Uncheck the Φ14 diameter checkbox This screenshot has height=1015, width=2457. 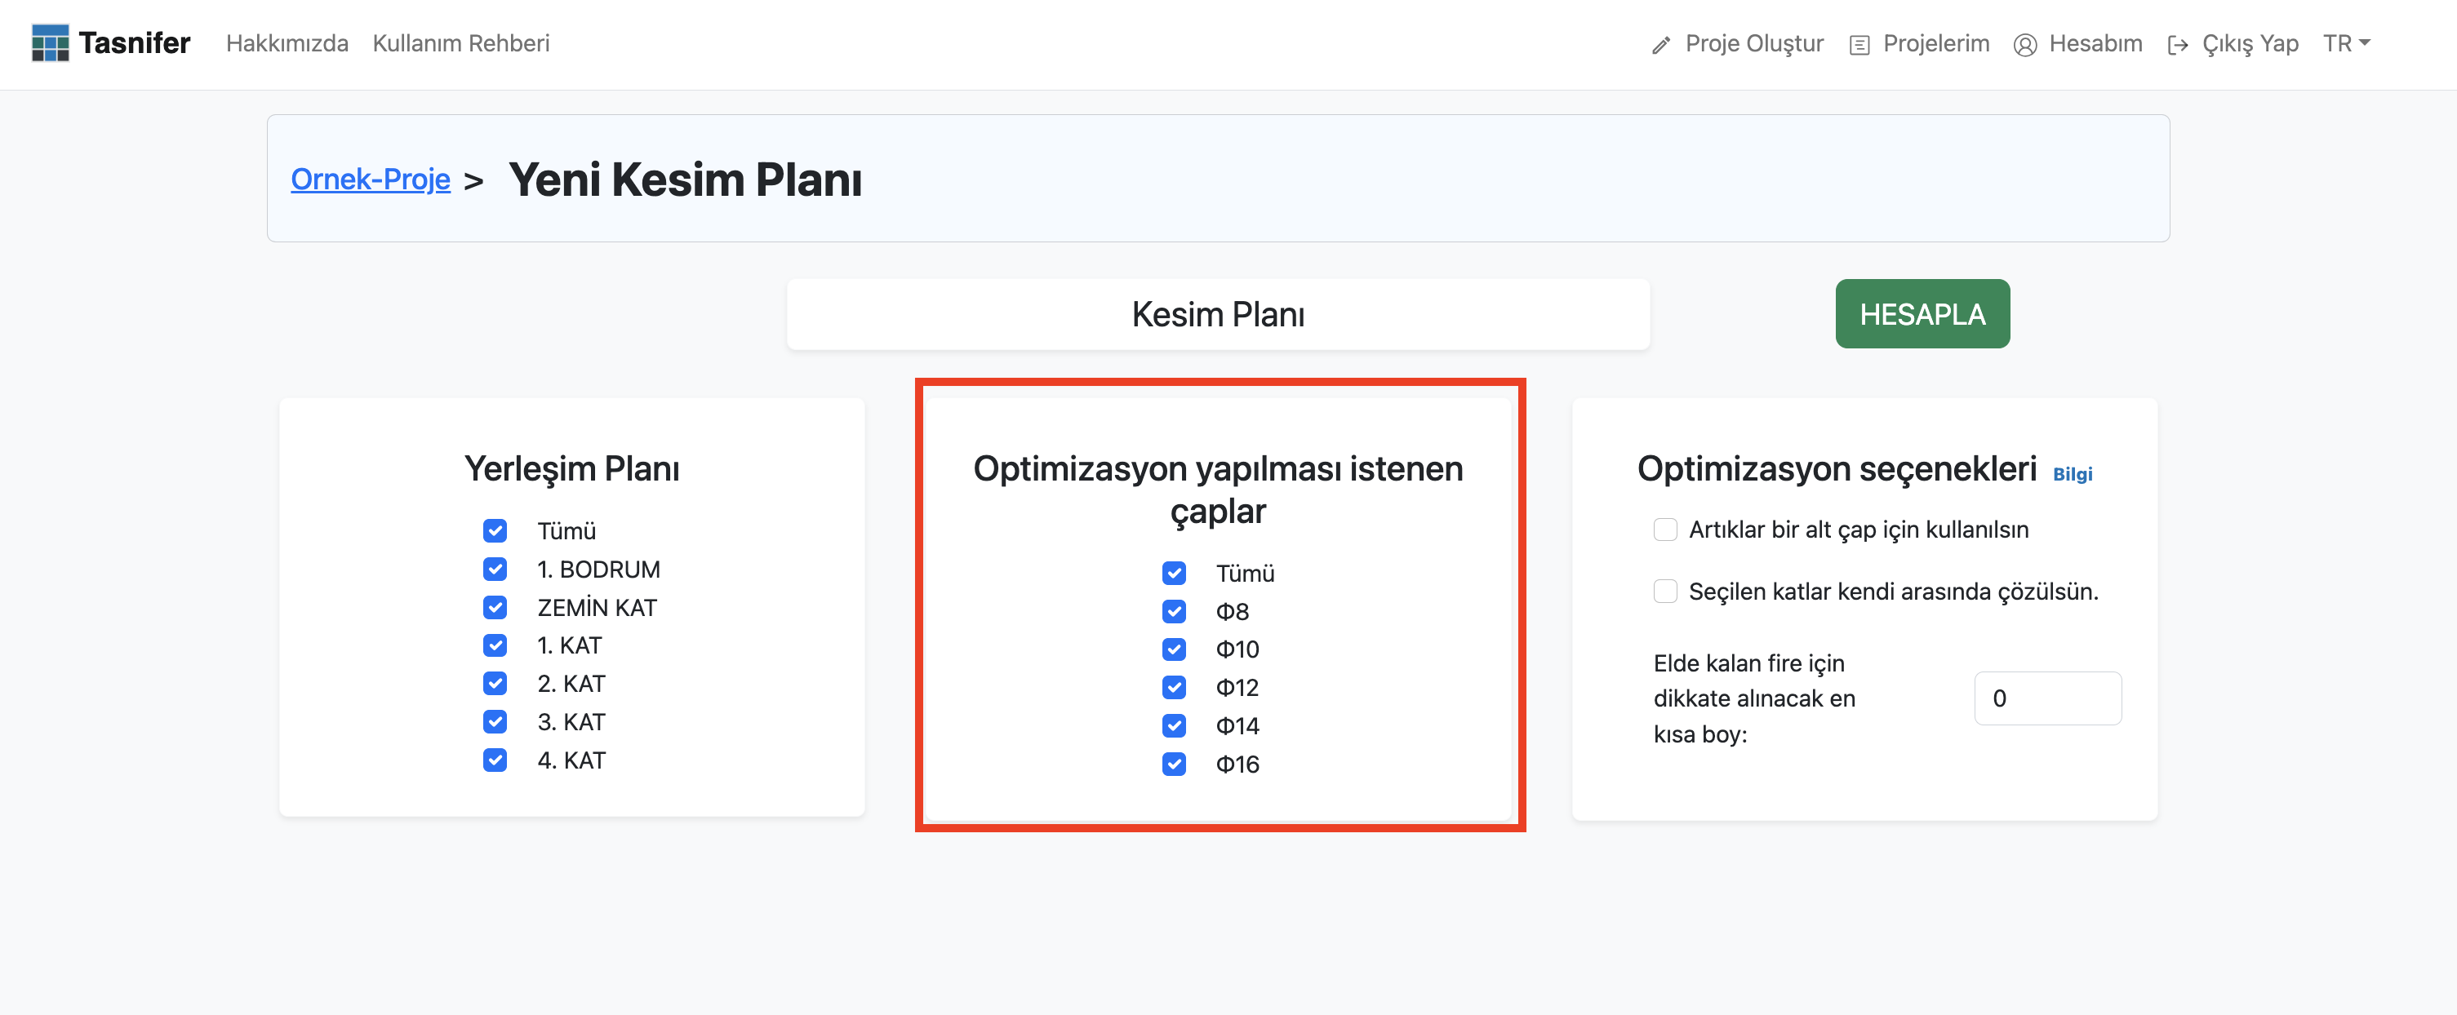(1174, 725)
